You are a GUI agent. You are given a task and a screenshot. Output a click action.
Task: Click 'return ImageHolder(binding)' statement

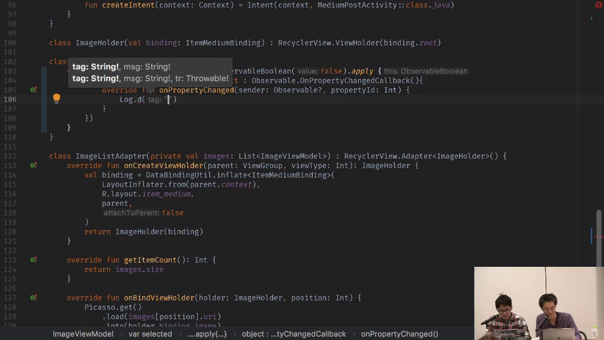click(144, 231)
